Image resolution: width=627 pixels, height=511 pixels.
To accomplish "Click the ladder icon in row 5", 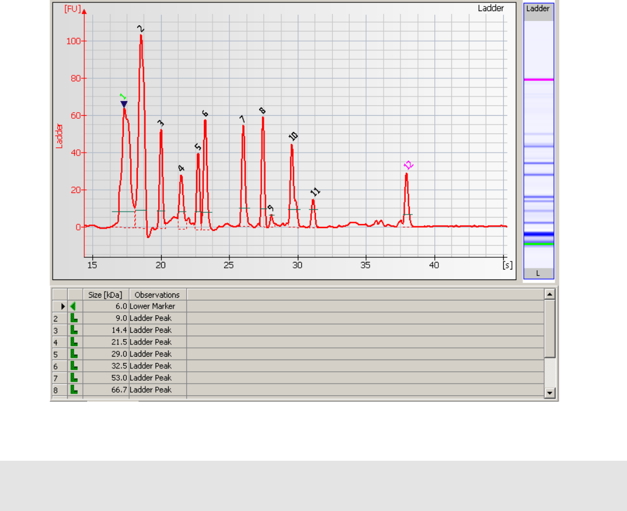I will coord(74,354).
